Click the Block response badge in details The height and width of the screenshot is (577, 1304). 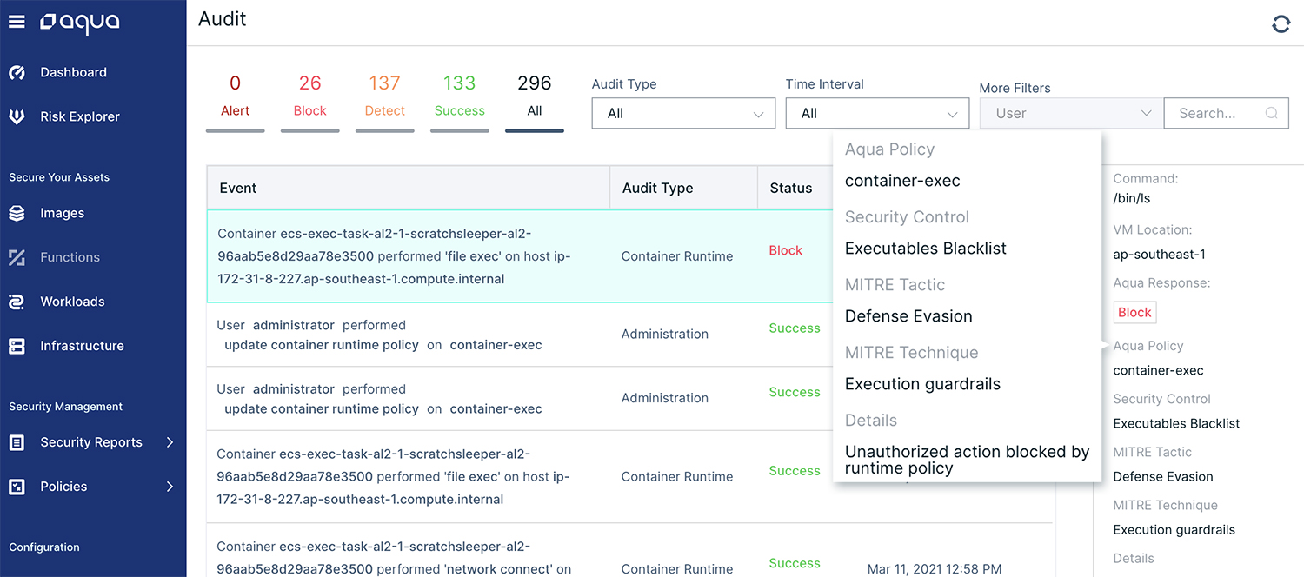[1134, 313]
